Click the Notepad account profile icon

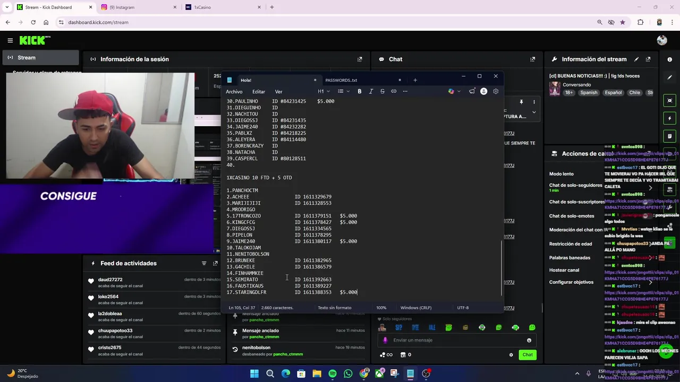[483, 91]
